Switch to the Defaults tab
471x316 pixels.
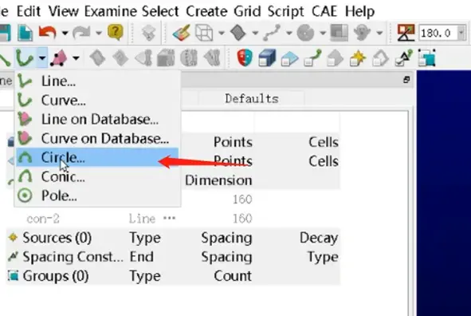click(252, 99)
